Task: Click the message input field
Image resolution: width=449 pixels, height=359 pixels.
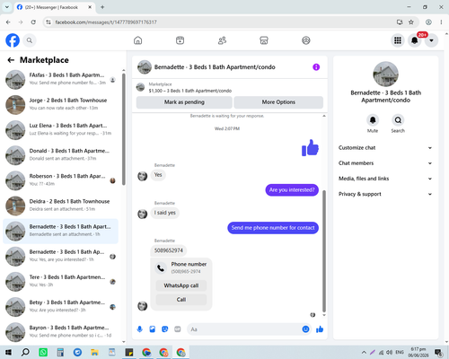Action: pos(244,329)
